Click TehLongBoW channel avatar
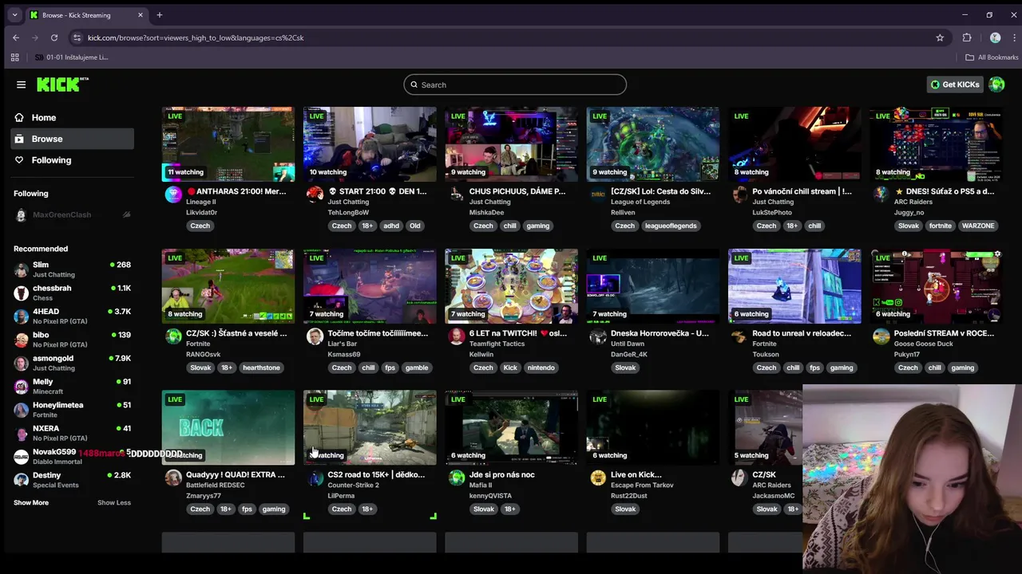Screen dimensions: 1022x574 click(315, 194)
